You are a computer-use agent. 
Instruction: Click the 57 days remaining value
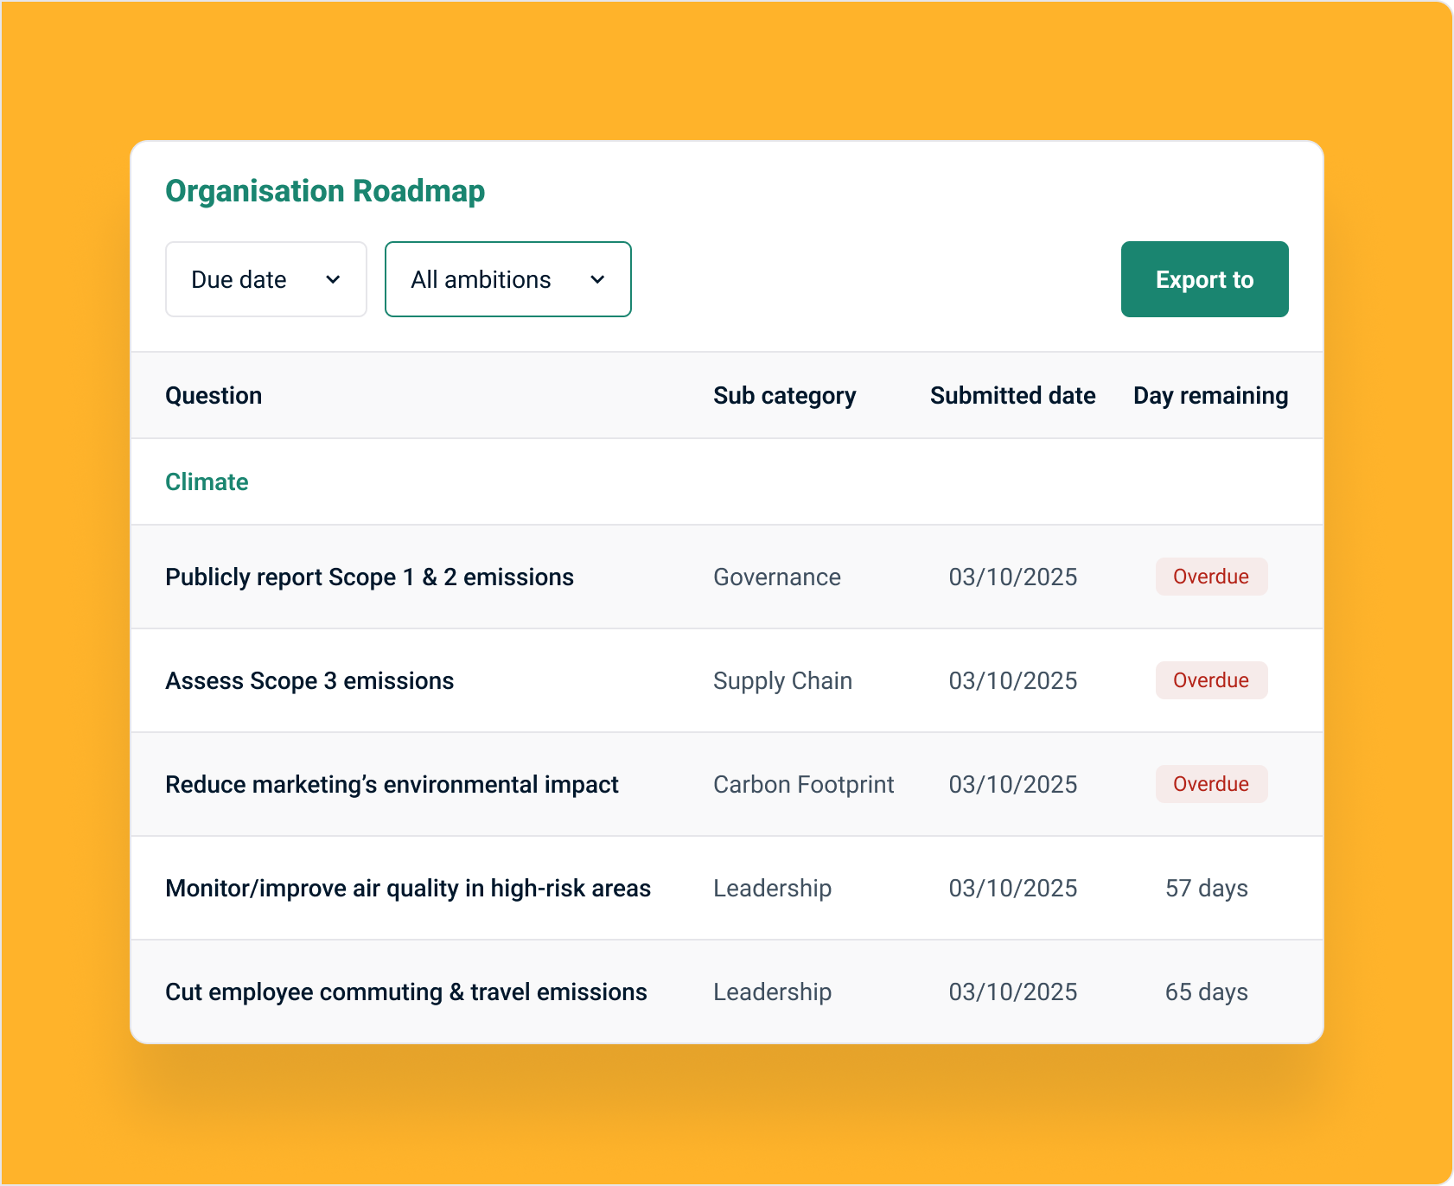(1207, 888)
